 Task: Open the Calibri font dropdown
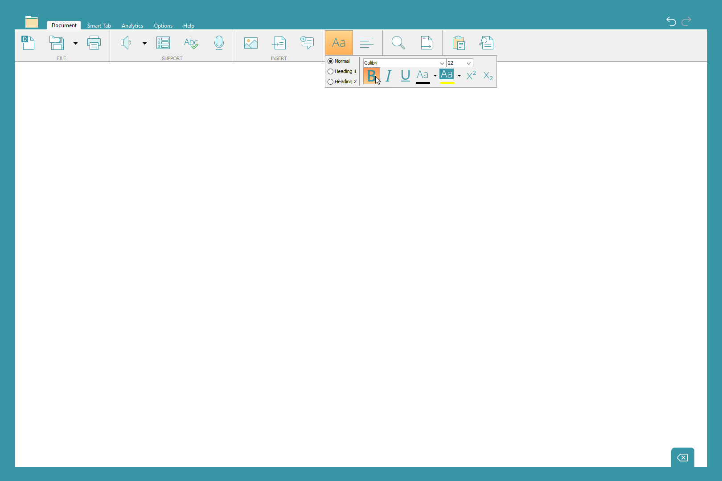442,63
